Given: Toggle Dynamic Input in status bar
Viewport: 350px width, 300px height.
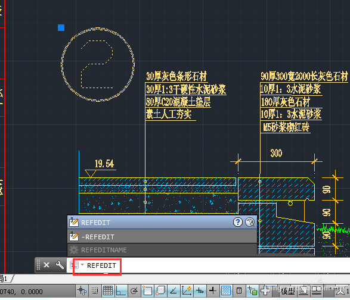Looking at the screenshot, I should coord(200,290).
